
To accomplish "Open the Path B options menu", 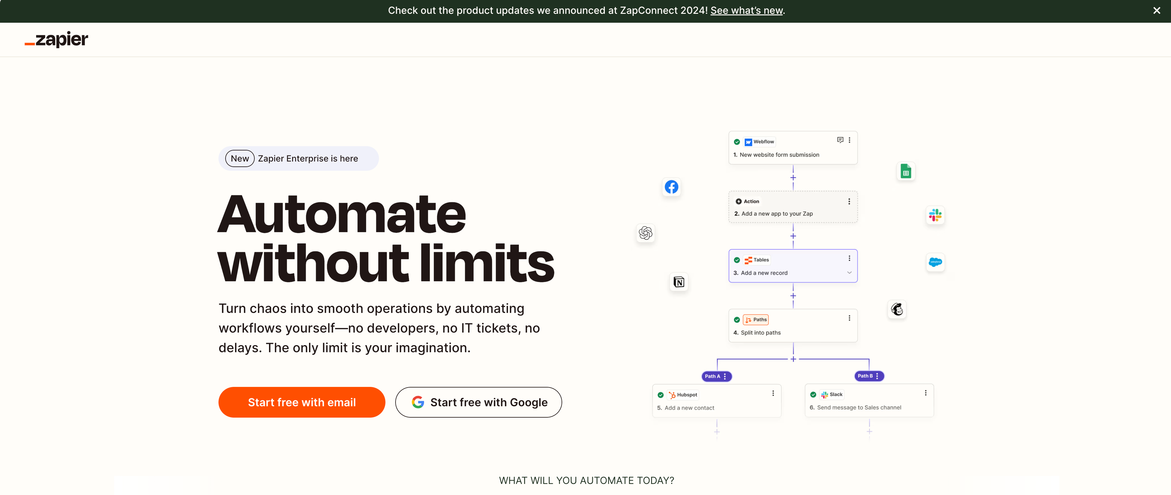I will coord(877,376).
